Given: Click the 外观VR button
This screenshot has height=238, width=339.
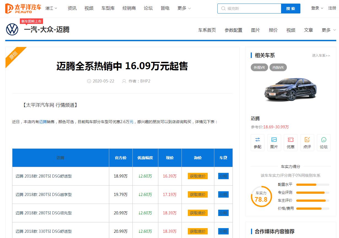Looking at the screenshot, I should (x=259, y=67).
